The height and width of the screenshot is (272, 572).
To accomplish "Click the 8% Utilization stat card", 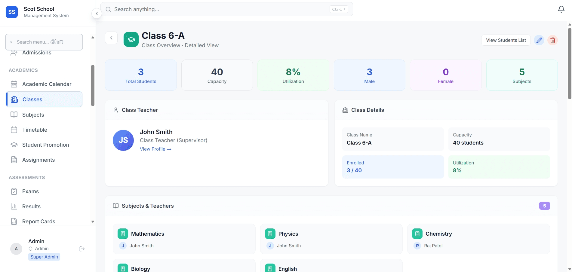I will click(x=293, y=75).
